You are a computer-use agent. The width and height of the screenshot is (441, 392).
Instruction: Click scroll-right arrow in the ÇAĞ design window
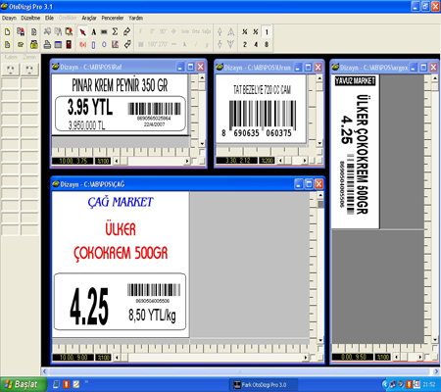(306, 358)
